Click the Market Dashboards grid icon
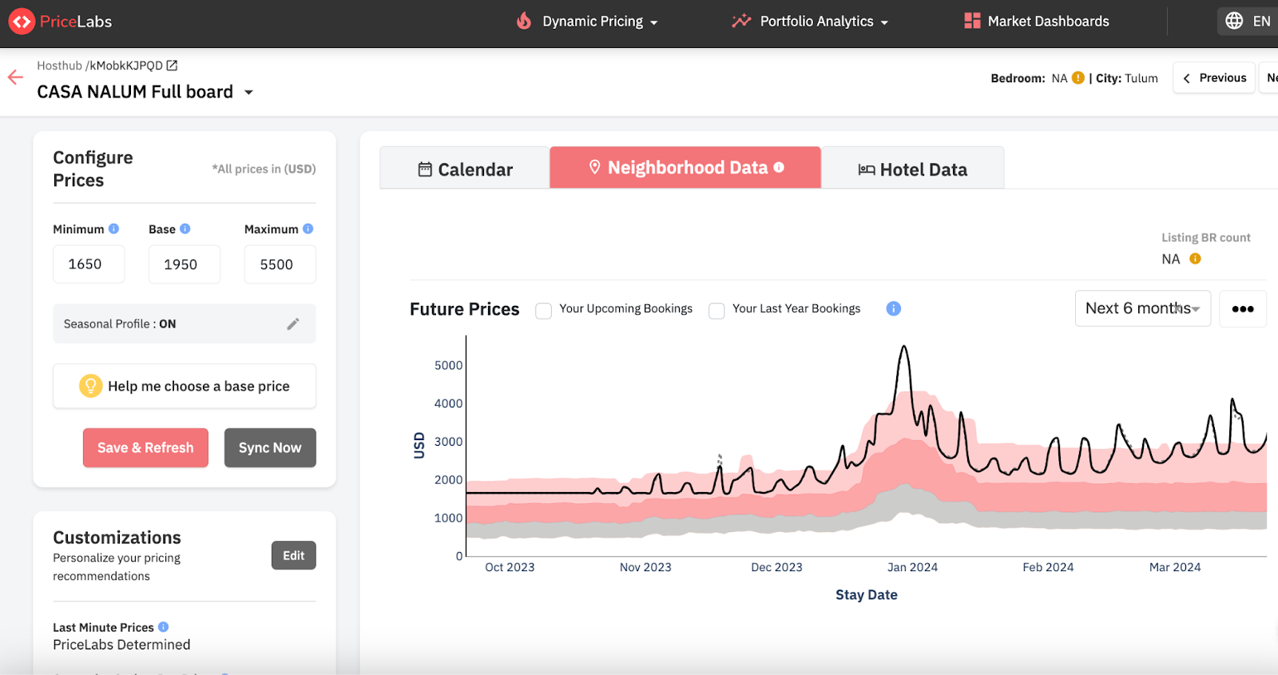The width and height of the screenshot is (1278, 675). click(x=972, y=21)
